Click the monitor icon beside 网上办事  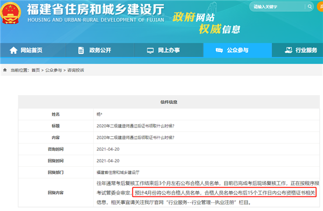pos(150,50)
